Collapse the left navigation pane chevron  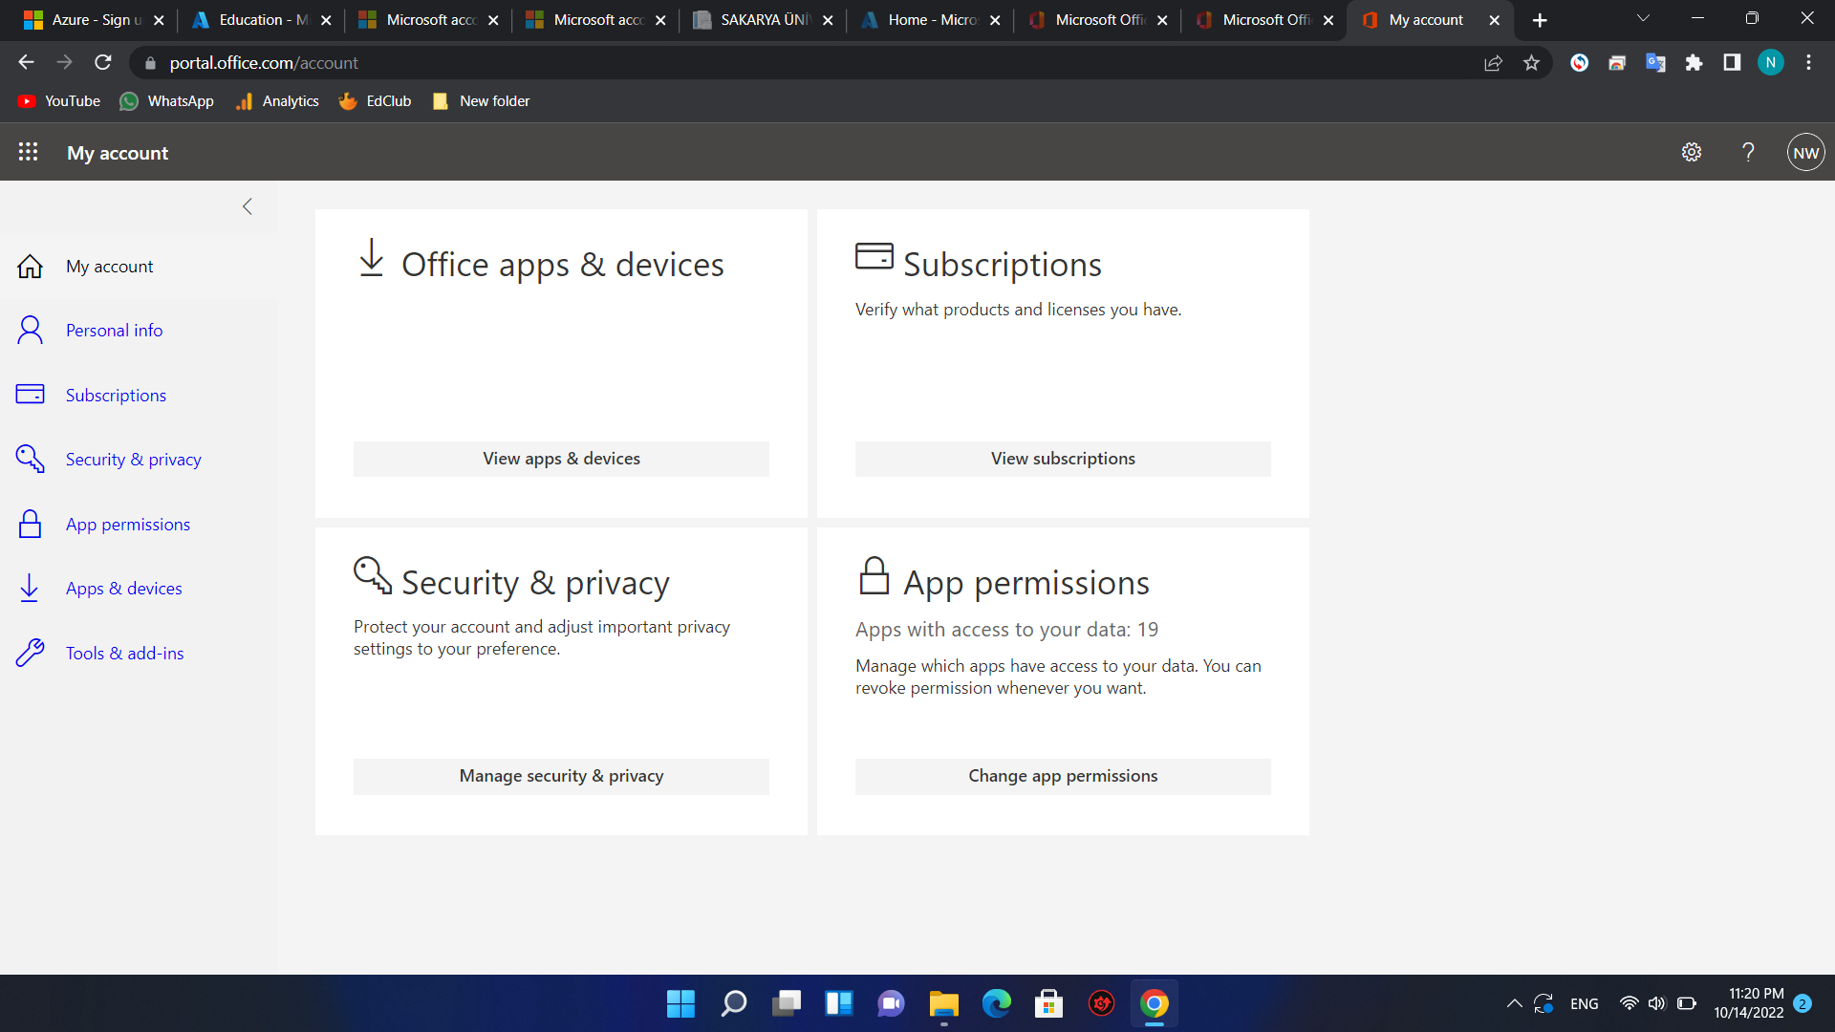pyautogui.click(x=248, y=206)
